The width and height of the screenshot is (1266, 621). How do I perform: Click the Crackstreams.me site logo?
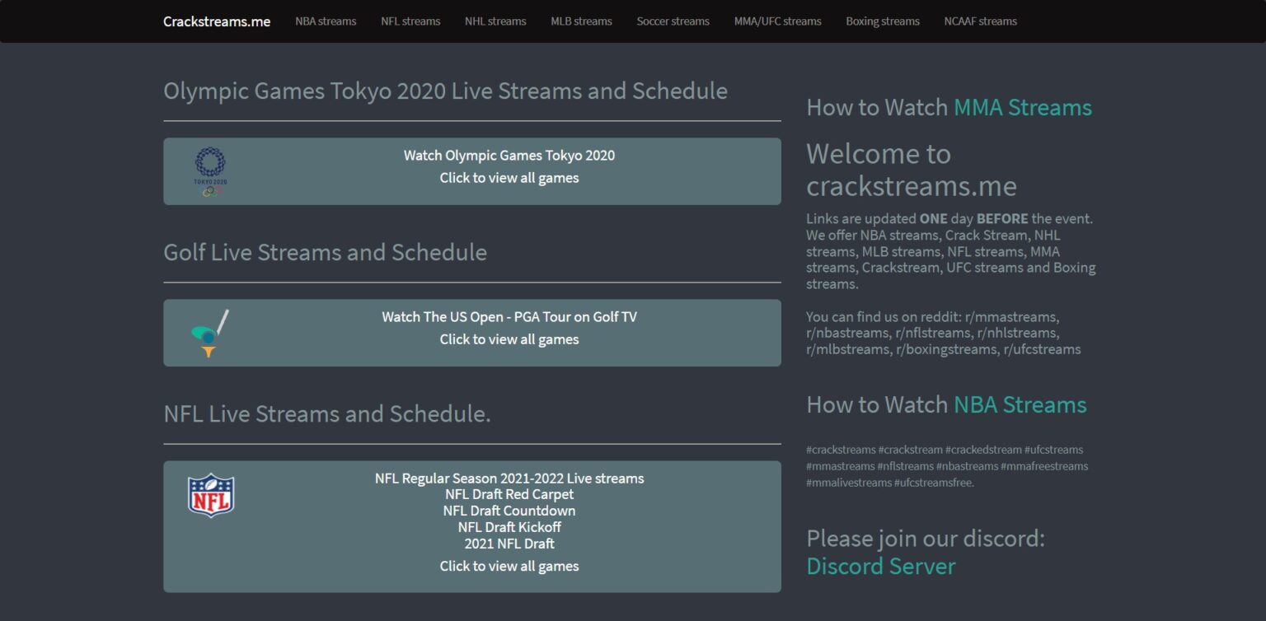217,21
